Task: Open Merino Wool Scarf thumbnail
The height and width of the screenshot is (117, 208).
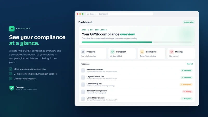Action: coord(83,70)
